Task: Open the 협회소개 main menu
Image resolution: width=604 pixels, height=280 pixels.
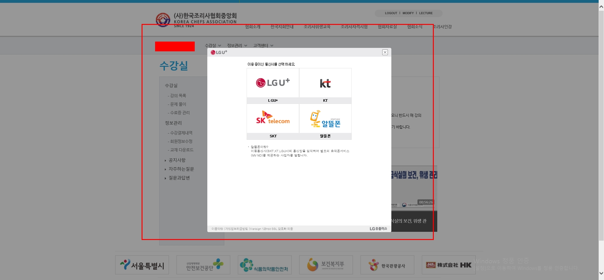Action: [x=253, y=27]
